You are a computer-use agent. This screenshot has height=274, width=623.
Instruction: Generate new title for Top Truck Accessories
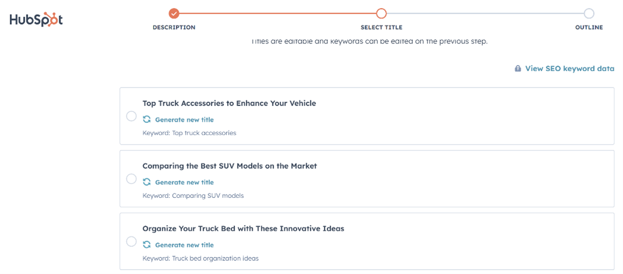(x=185, y=120)
